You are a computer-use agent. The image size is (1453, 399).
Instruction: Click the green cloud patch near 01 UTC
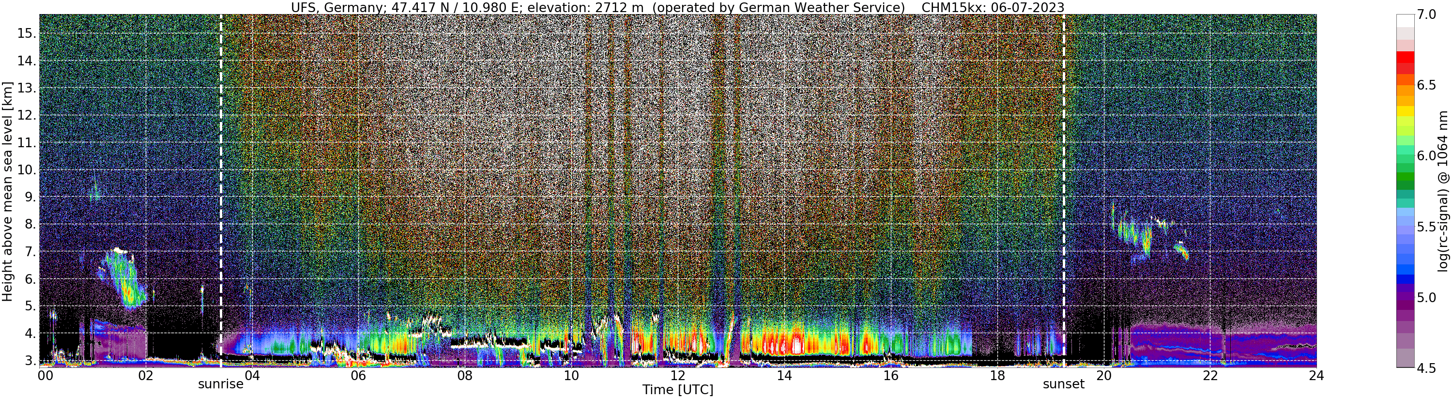coord(122,279)
